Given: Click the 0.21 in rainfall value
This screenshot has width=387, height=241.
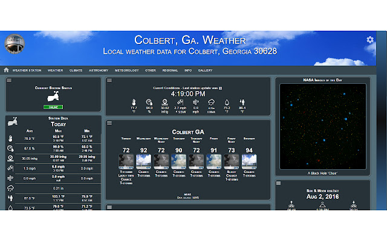Looking at the screenshot, I should pyautogui.click(x=58, y=189).
